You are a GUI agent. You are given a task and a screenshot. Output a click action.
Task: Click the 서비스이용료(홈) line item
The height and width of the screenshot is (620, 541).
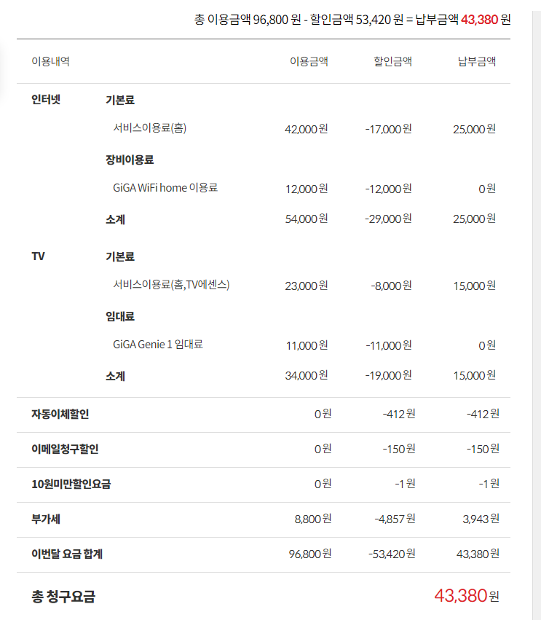[149, 128]
